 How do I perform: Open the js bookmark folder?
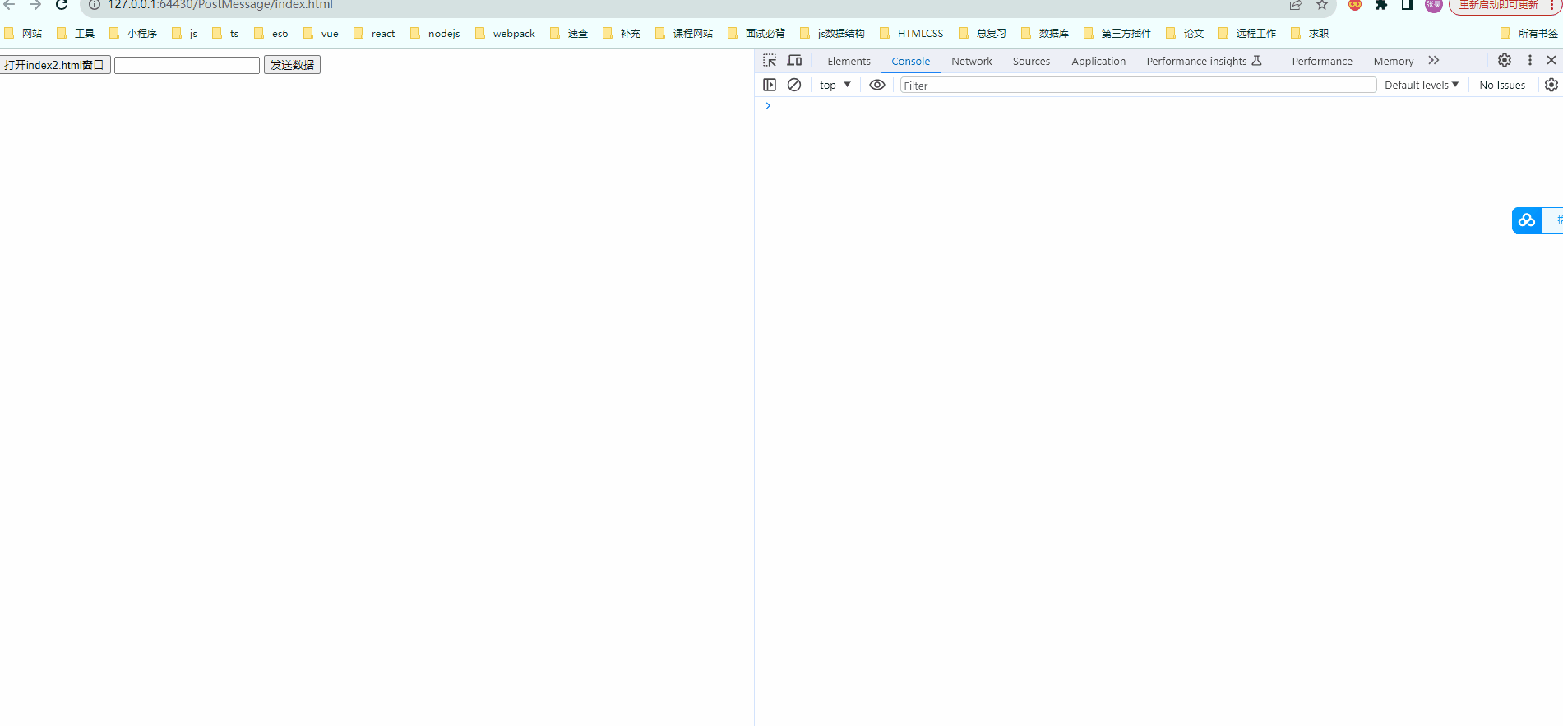point(185,34)
